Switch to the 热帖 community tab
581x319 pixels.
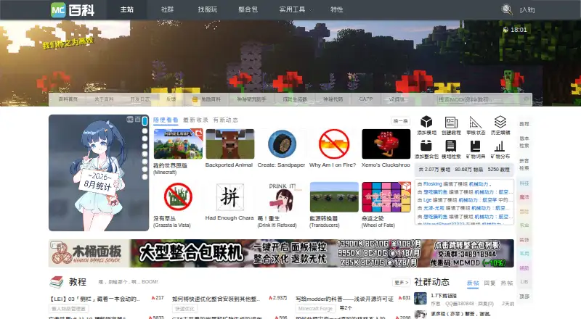(506, 283)
